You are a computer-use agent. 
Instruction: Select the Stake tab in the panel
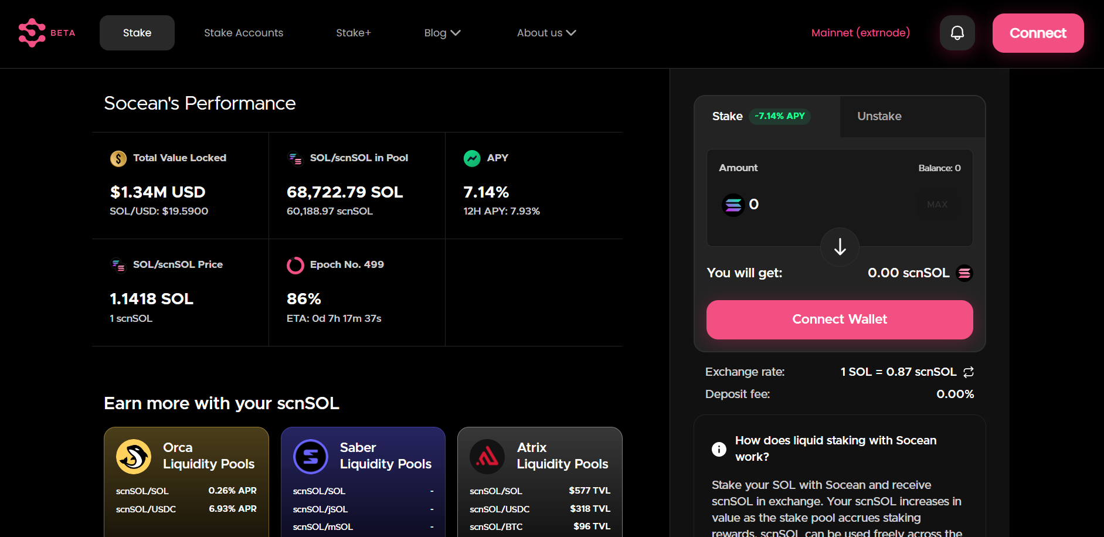(767, 116)
